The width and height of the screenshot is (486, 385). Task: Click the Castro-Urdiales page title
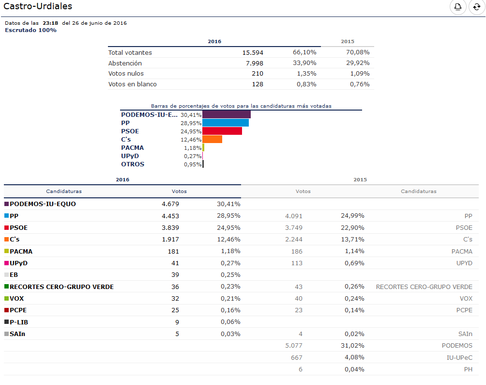pos(38,6)
